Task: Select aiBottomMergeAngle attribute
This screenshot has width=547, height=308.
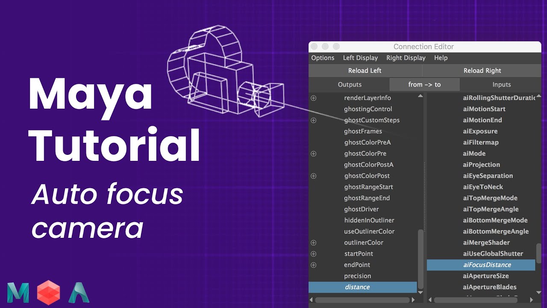Action: click(496, 231)
